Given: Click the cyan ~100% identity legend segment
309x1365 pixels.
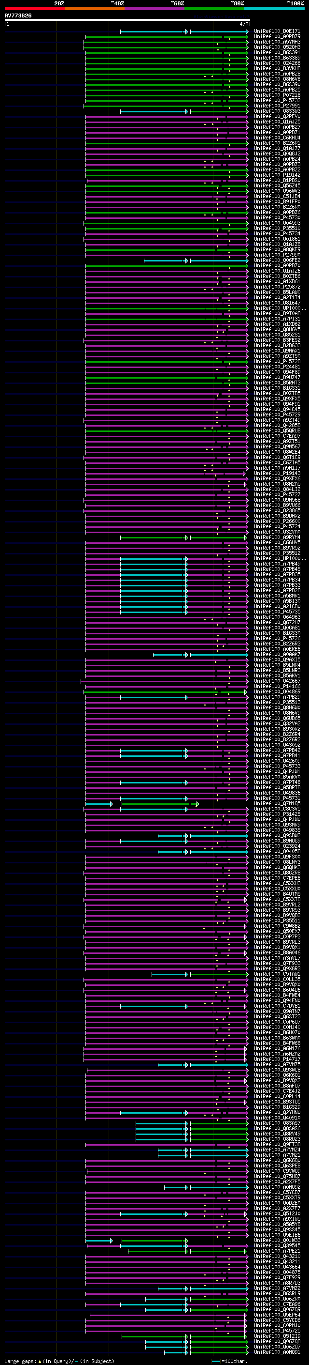Looking at the screenshot, I should click(x=274, y=9).
